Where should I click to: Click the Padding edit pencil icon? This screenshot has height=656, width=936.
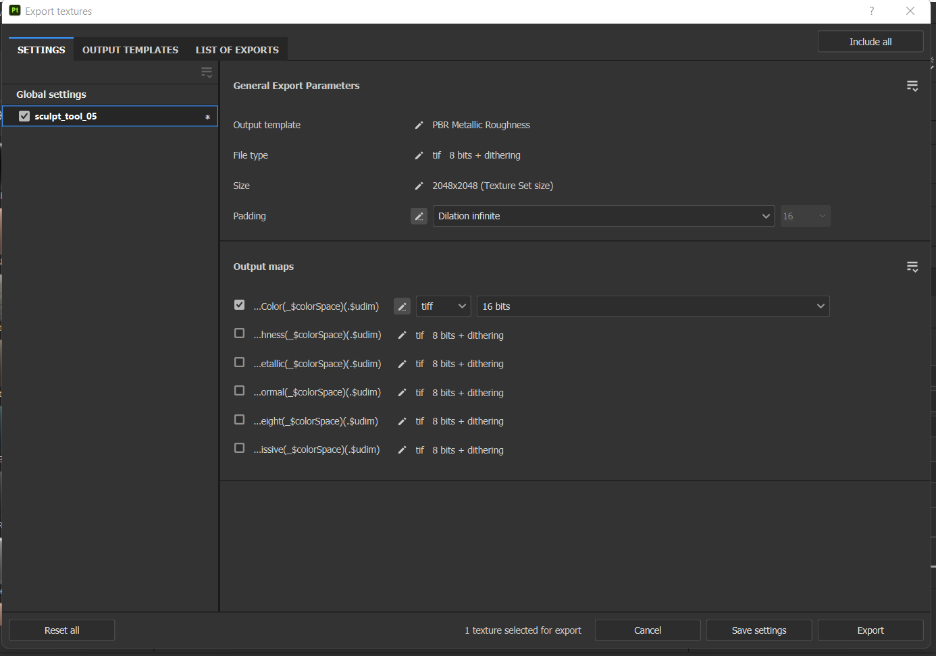click(x=419, y=216)
